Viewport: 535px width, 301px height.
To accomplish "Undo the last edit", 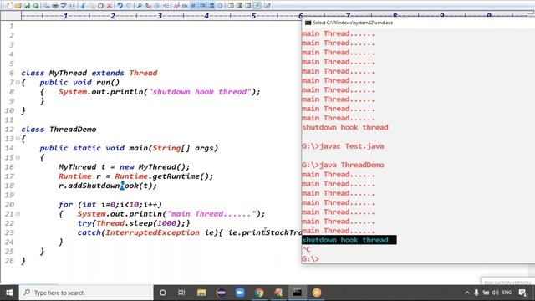I will [x=120, y=6].
